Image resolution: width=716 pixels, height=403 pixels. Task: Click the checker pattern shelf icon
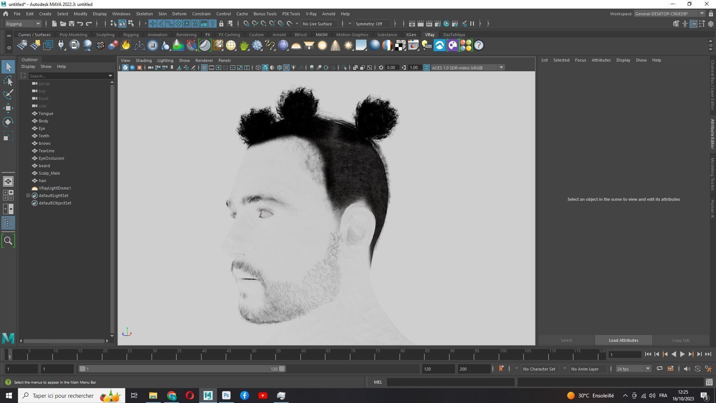[x=401, y=46]
